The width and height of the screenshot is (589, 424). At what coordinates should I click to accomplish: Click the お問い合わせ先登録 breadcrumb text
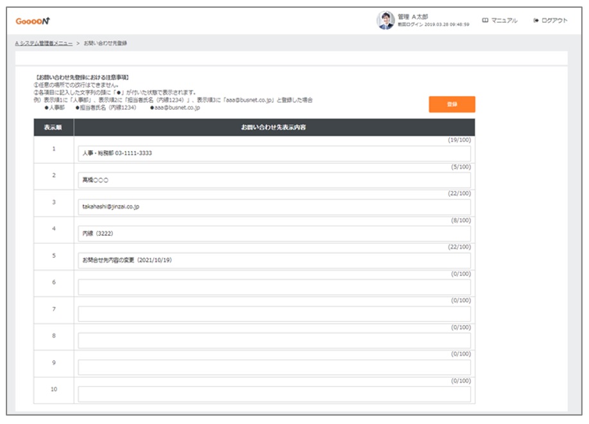pos(105,43)
